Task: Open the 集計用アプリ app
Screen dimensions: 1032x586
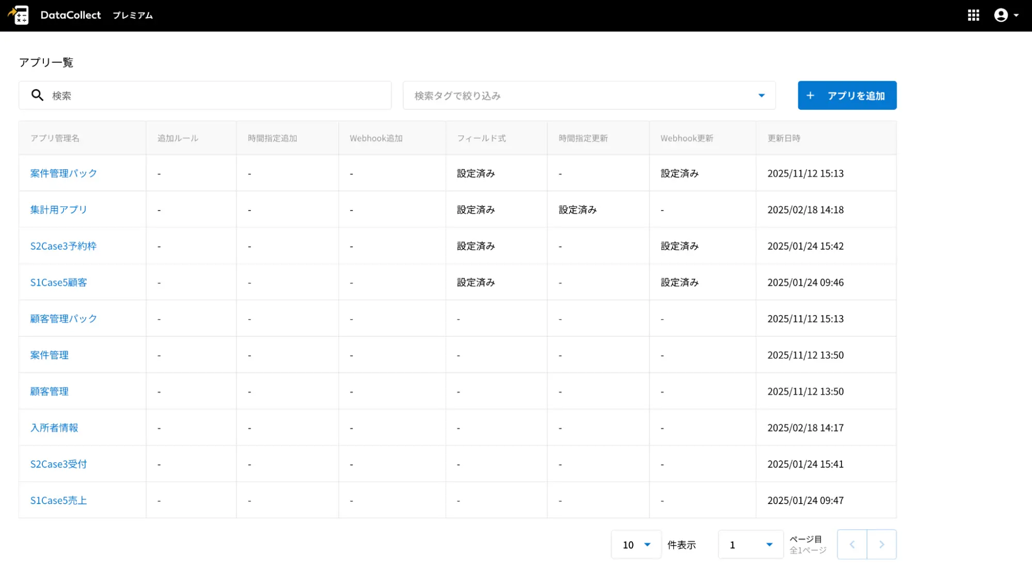Action: [x=58, y=209]
